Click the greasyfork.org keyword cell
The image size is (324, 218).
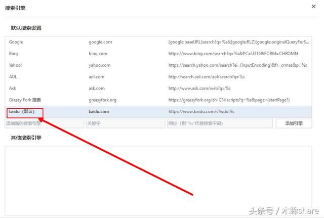102,100
